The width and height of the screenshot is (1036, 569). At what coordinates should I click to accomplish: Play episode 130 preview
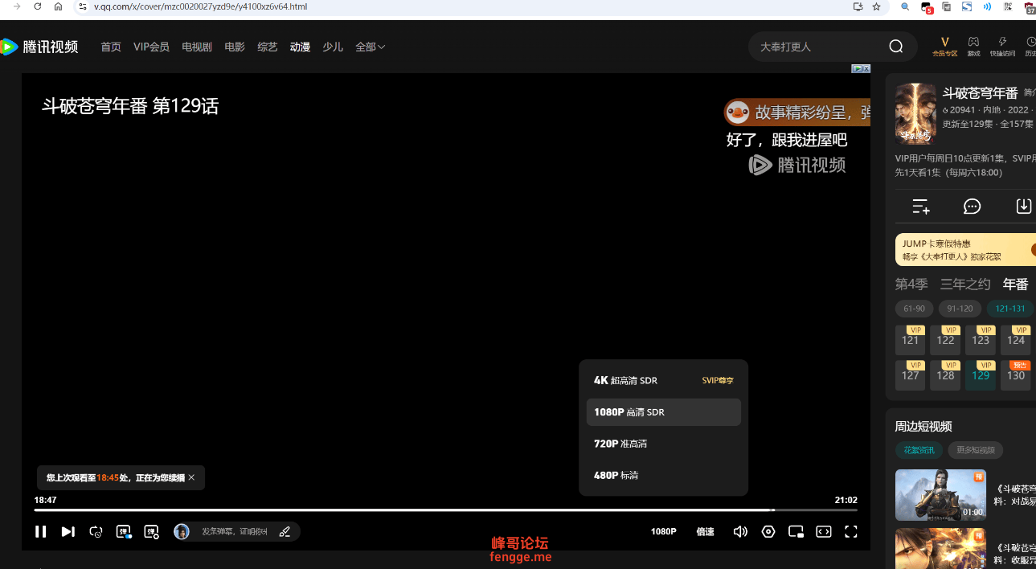1016,375
